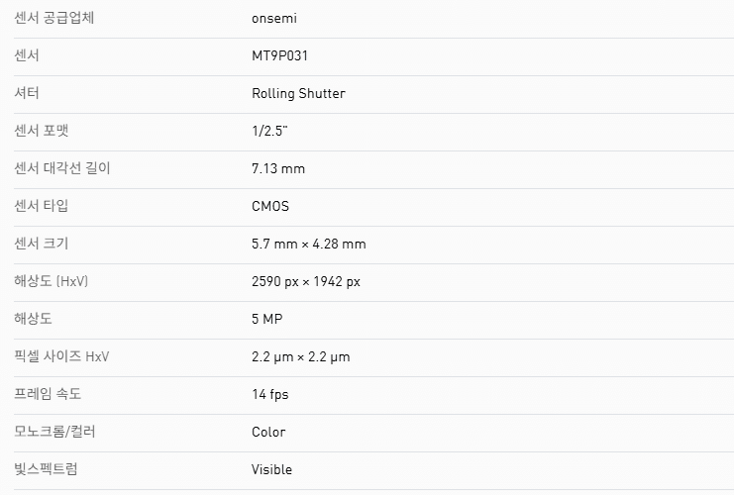Click the 'Color' value in the table
The width and height of the screenshot is (734, 495).
tap(268, 432)
